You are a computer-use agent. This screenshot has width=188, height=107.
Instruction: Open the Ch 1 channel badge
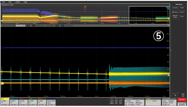5,102
